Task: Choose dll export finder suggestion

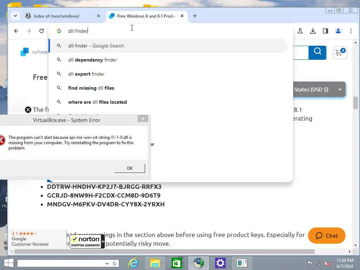Action: 168,74
